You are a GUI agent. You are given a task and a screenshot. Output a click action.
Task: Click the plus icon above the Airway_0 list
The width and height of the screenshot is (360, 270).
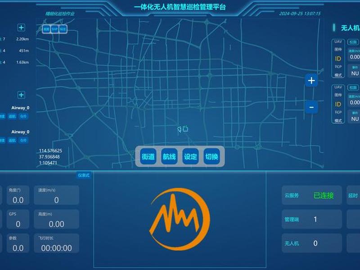coord(21,95)
